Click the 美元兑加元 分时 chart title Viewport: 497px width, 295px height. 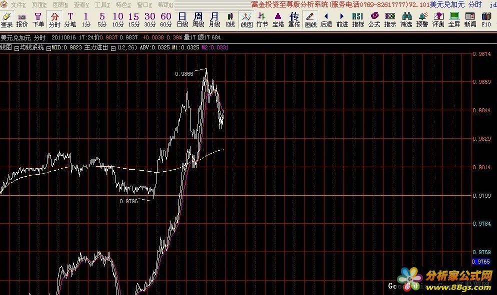23,37
